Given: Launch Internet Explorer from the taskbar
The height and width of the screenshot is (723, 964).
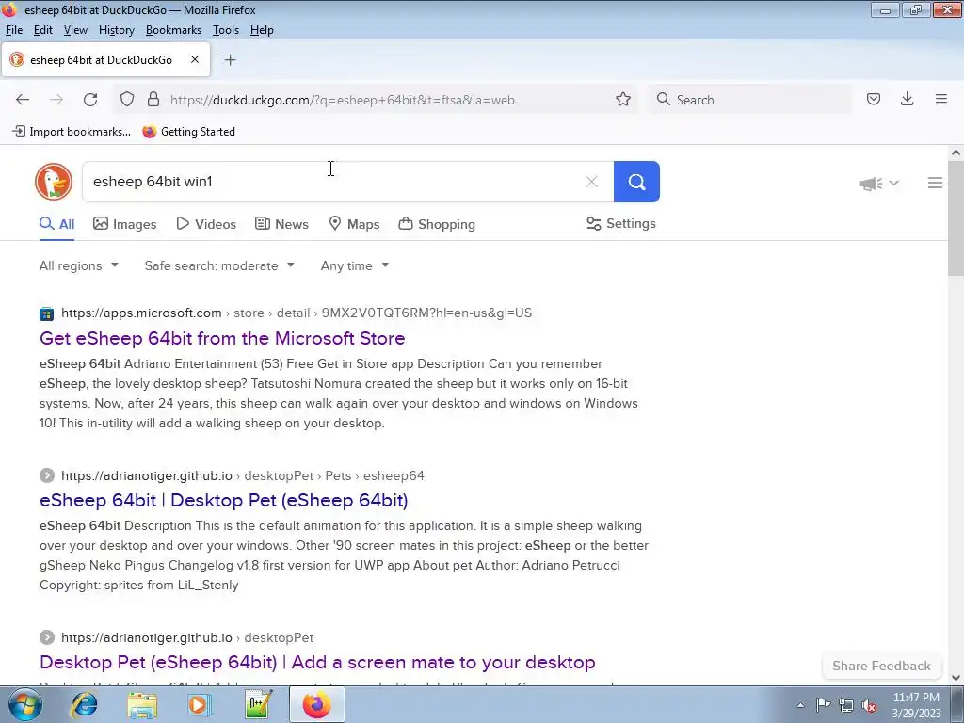Looking at the screenshot, I should 84,704.
